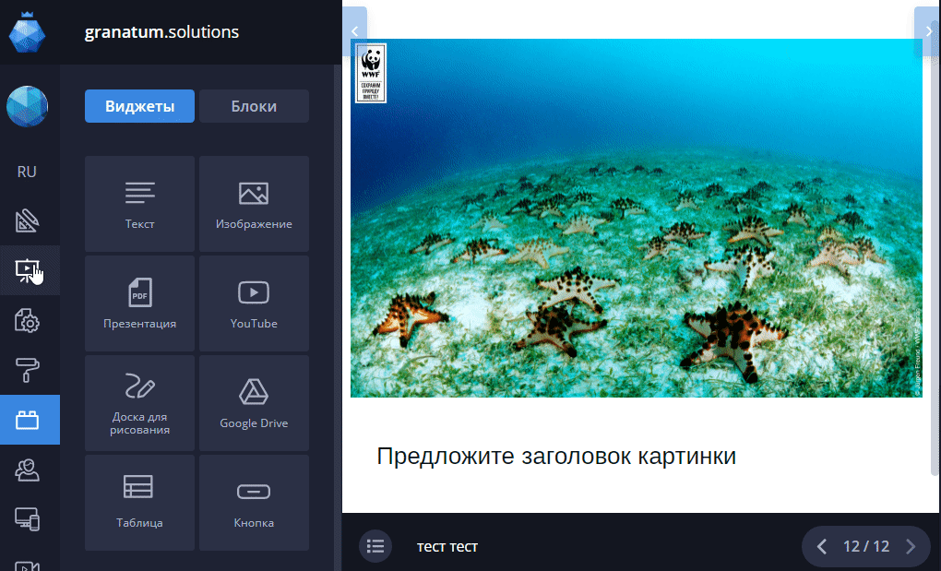The width and height of the screenshot is (941, 571).
Task: Add the Кнопка widget
Action: coord(254,503)
